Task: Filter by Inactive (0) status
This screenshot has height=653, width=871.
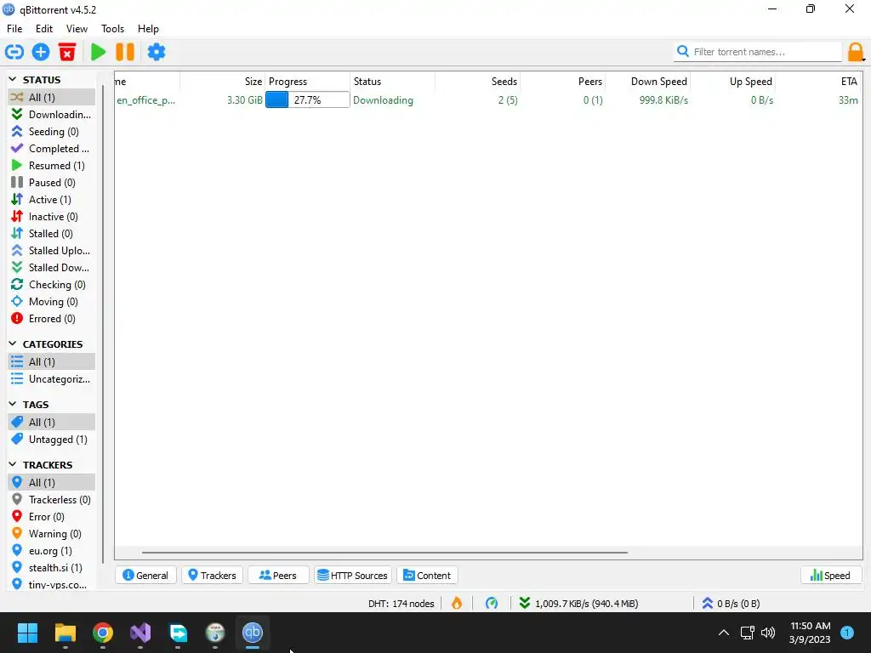Action: pos(51,217)
